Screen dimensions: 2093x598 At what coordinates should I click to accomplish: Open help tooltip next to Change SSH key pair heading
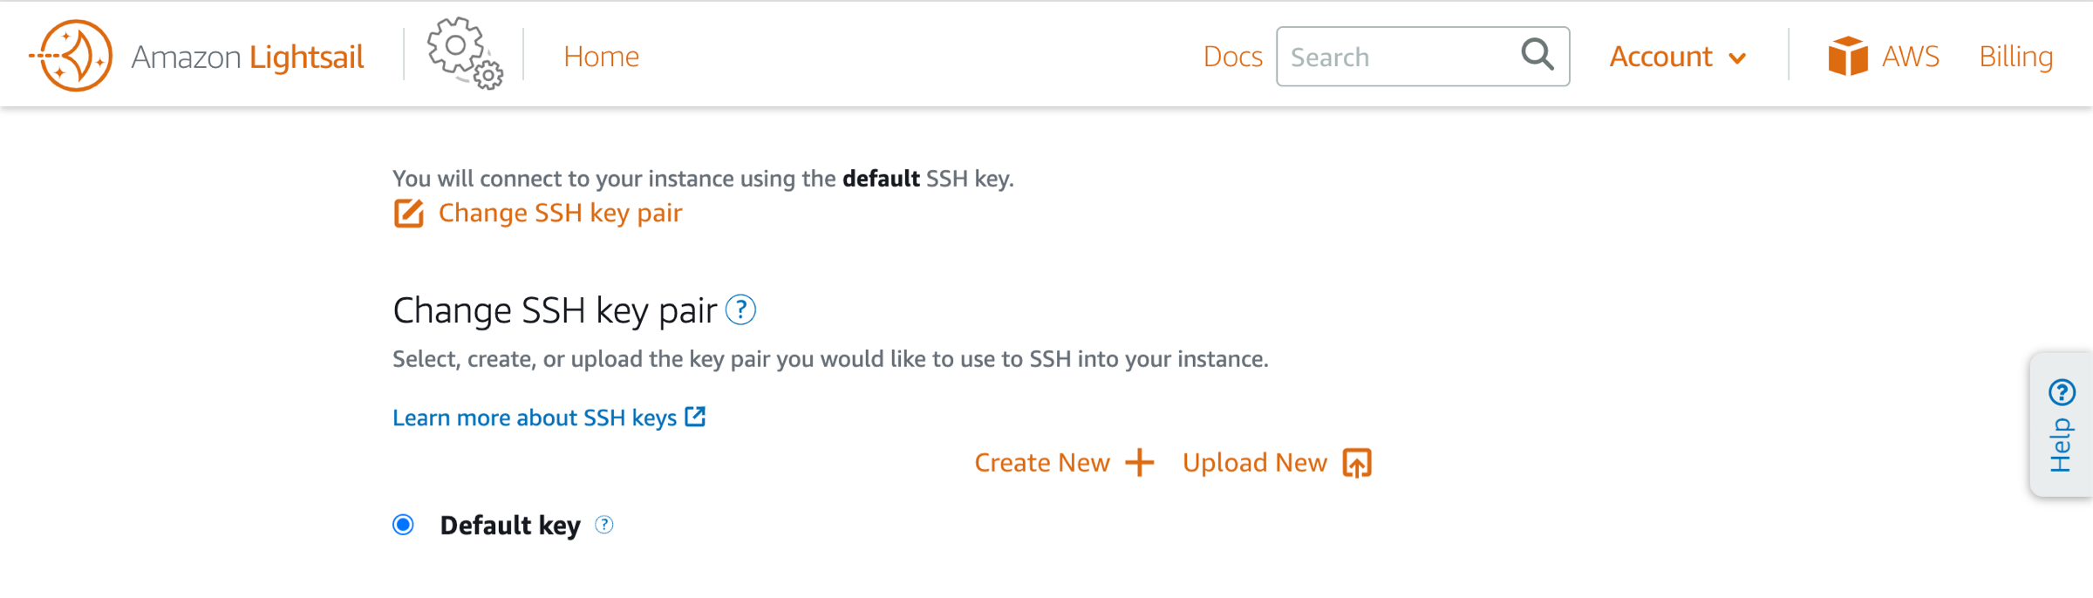(740, 309)
